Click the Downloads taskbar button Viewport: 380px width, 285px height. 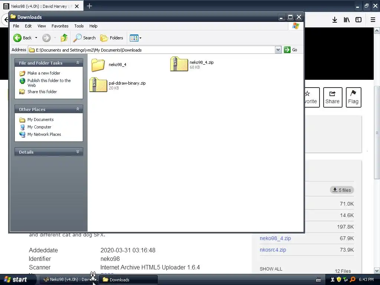129,279
